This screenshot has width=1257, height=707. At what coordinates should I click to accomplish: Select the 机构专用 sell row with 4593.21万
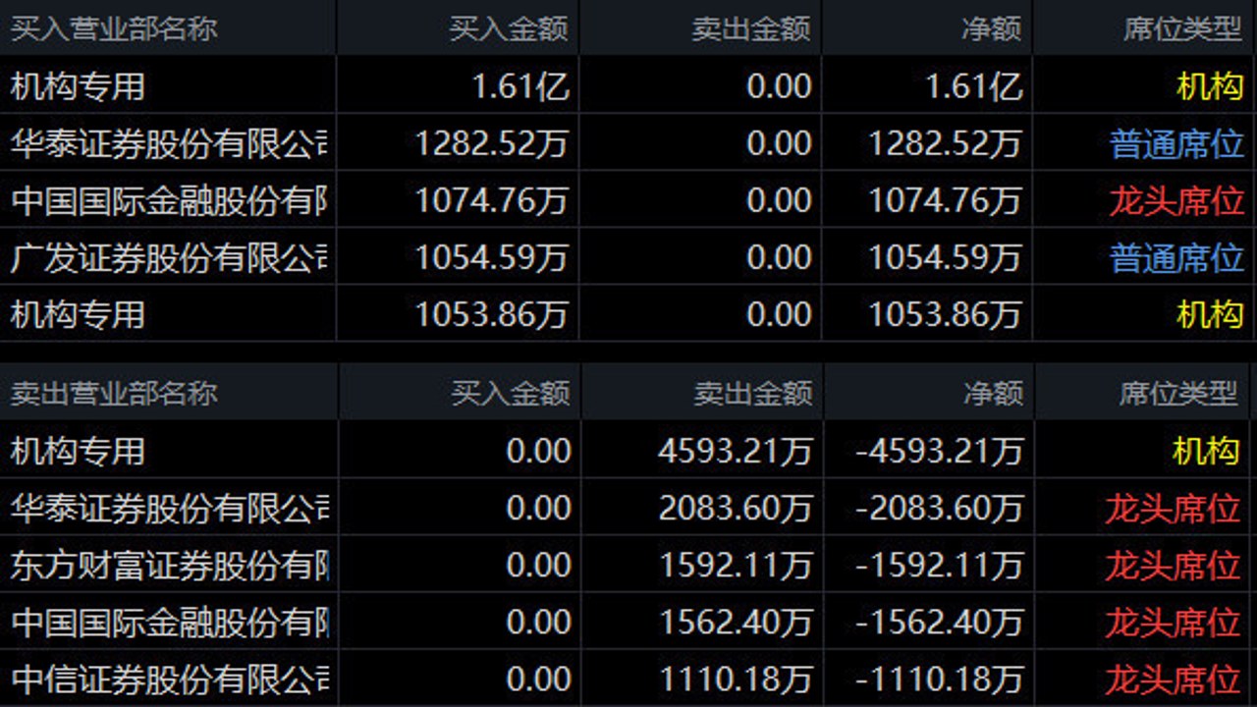tap(628, 451)
